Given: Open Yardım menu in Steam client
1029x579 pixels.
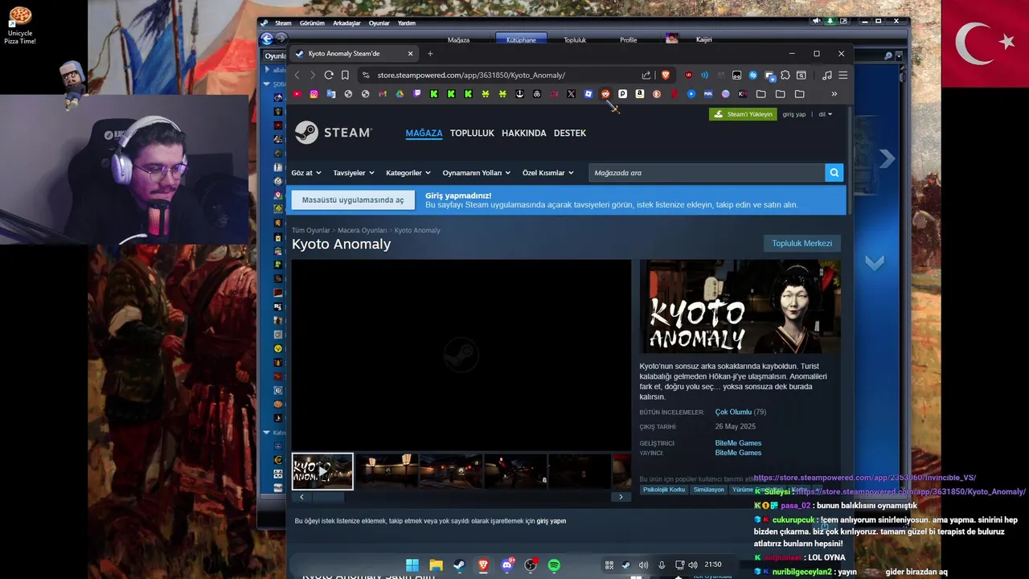Looking at the screenshot, I should (x=407, y=23).
